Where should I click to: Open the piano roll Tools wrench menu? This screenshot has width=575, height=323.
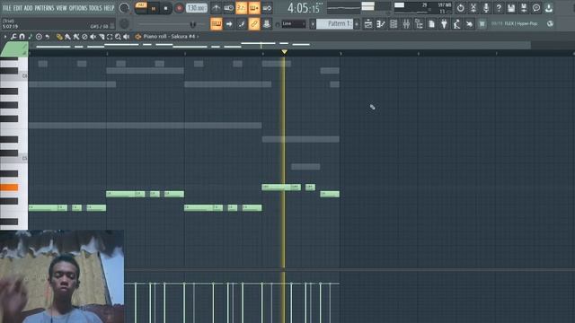(x=13, y=37)
